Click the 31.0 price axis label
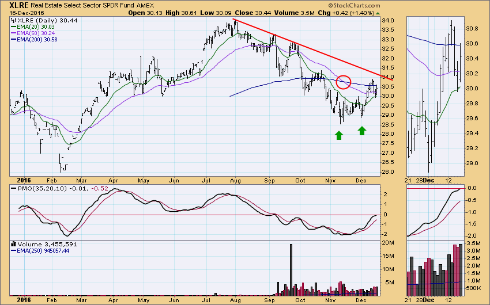The image size is (490, 305). [389, 77]
